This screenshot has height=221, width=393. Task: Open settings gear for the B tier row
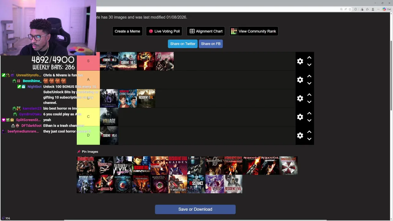click(300, 98)
